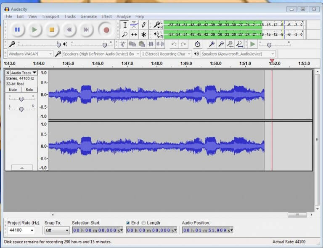Click the Copy icon
The width and height of the screenshot is (323, 248).
tap(132, 44)
